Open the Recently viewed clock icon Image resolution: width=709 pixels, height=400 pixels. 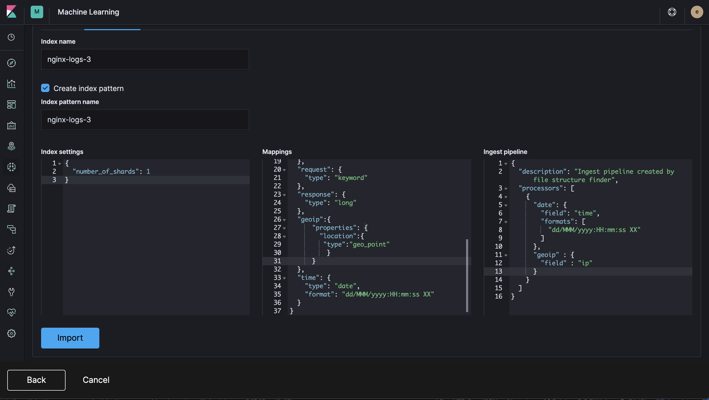point(11,37)
